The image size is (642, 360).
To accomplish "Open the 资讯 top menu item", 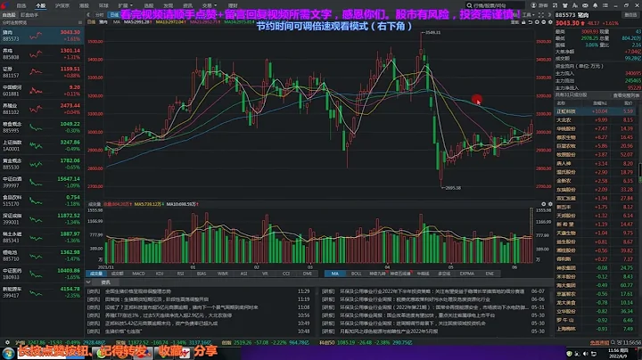I will tap(187, 5).
